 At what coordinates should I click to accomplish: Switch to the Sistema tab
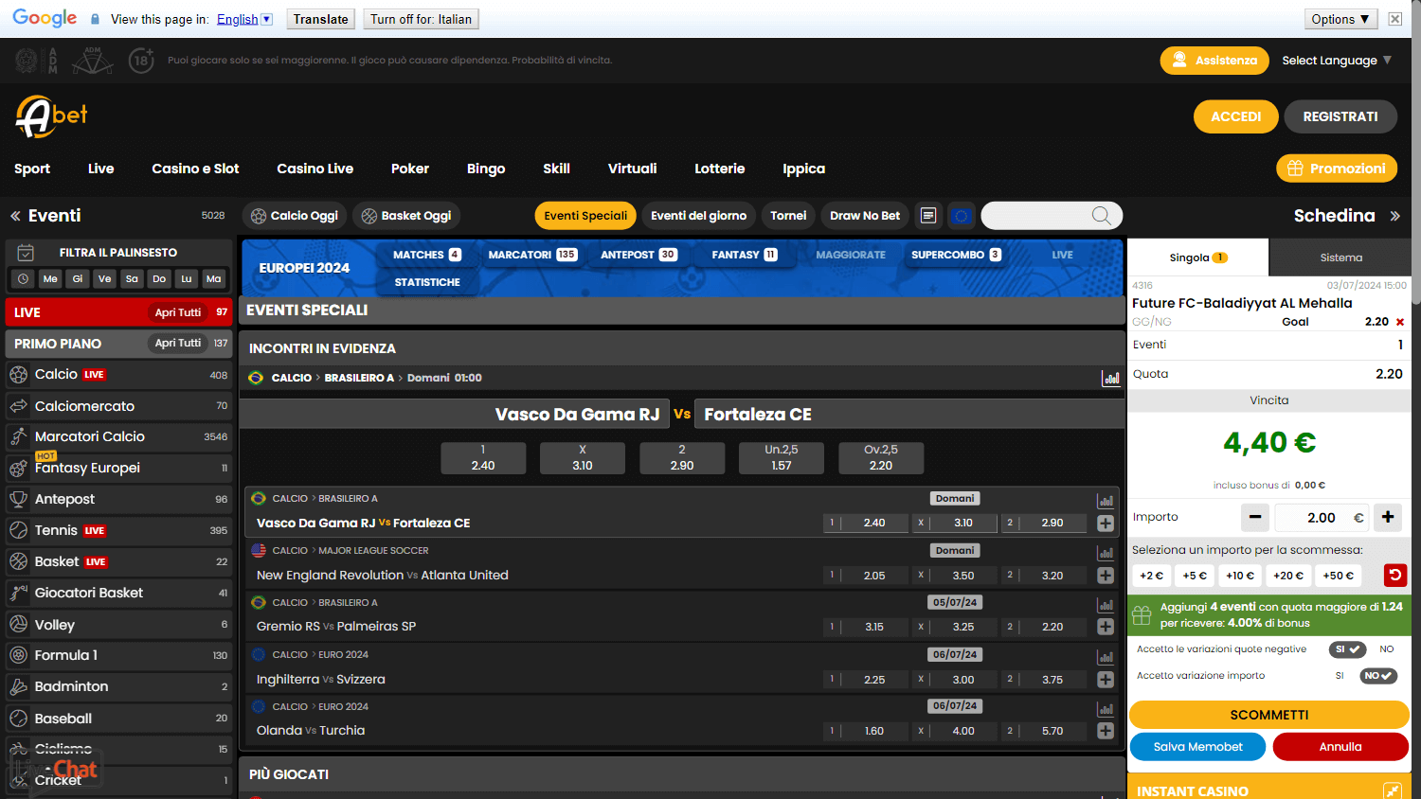[x=1340, y=257]
